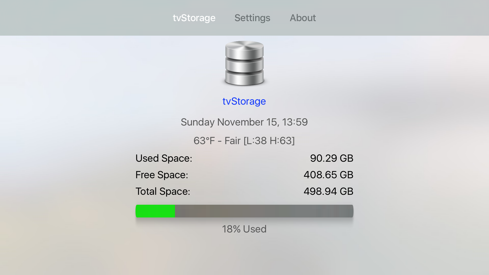Image resolution: width=489 pixels, height=275 pixels.
Task: Click the Free Space label
Action: tap(162, 175)
